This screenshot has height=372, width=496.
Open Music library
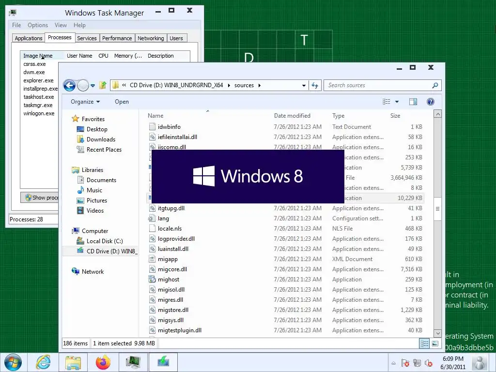click(94, 190)
